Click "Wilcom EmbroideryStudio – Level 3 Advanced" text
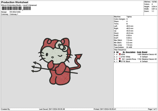This screenshot has width=158, height=111. click(x=19, y=5)
